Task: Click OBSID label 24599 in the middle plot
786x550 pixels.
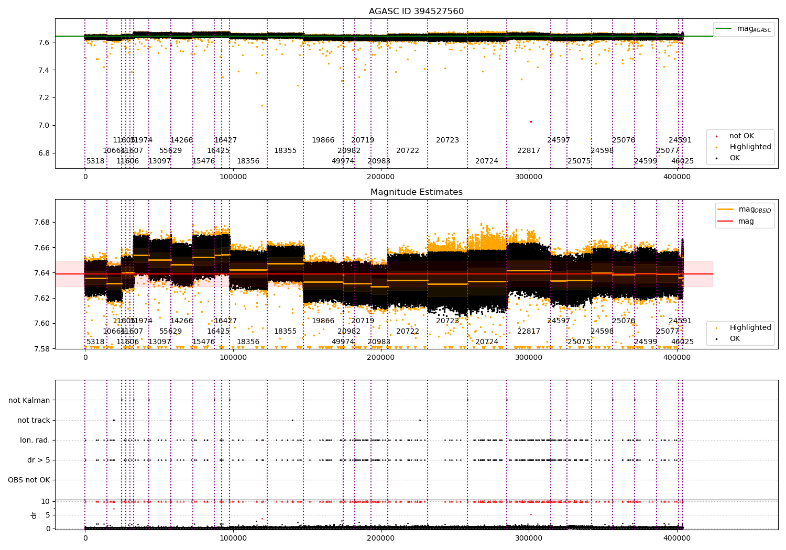Action: [x=646, y=342]
